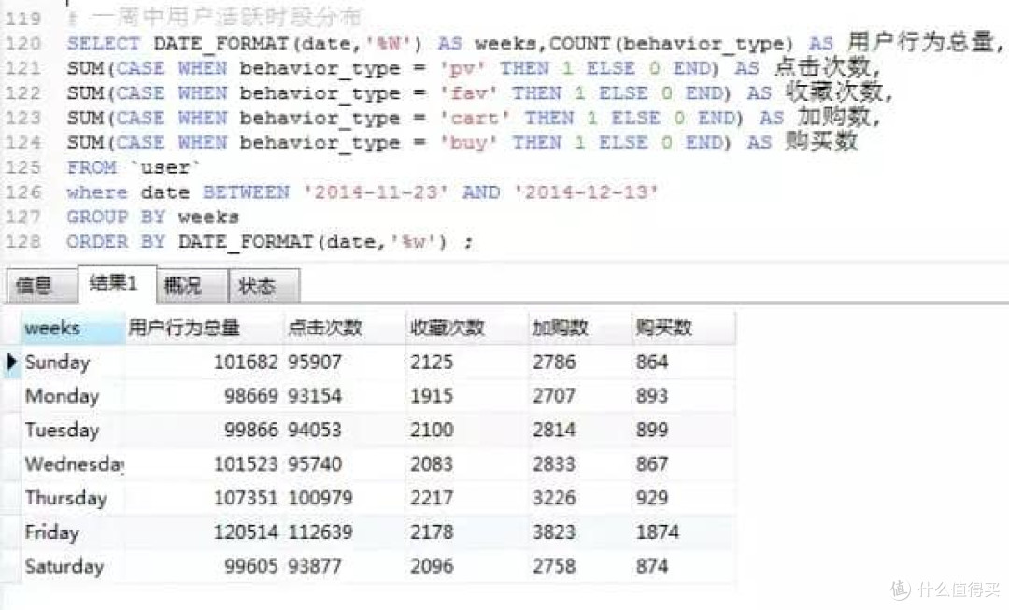Click the 加购数 value 3226
The image size is (1009, 610).
click(x=554, y=498)
